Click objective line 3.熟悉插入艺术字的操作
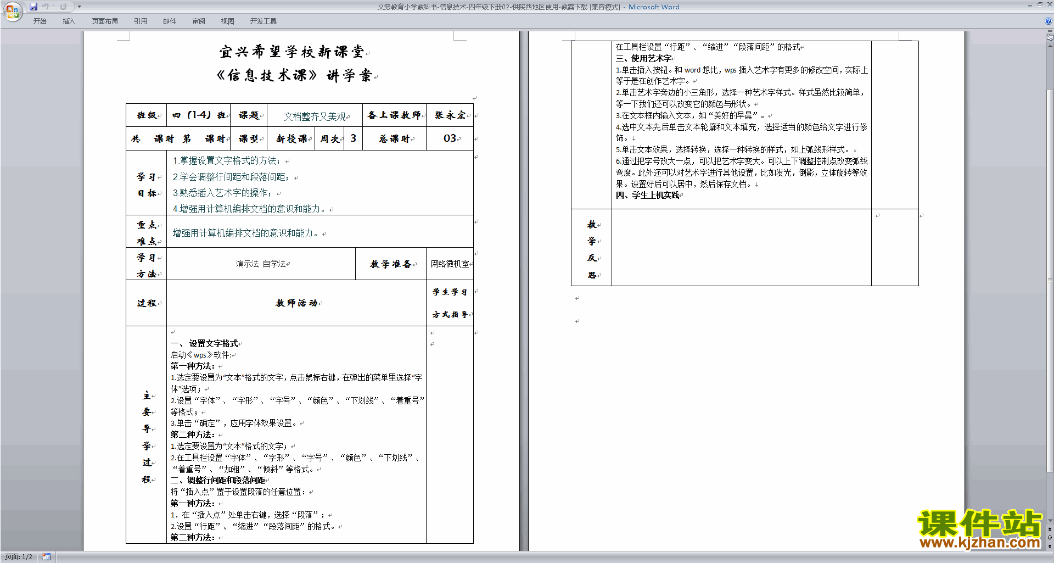 tap(222, 193)
